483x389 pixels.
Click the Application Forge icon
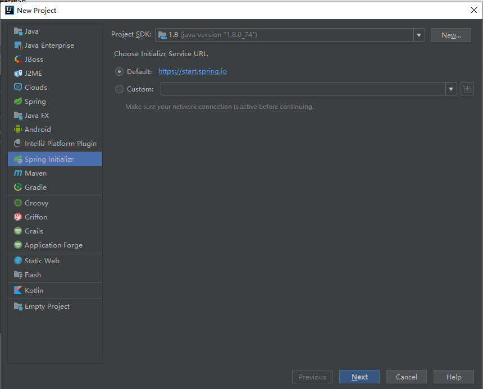[x=18, y=245]
